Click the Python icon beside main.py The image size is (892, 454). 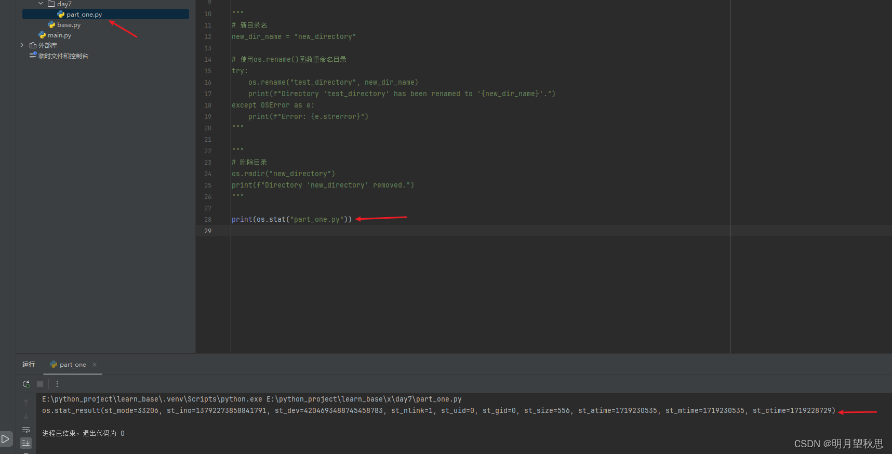click(x=42, y=35)
